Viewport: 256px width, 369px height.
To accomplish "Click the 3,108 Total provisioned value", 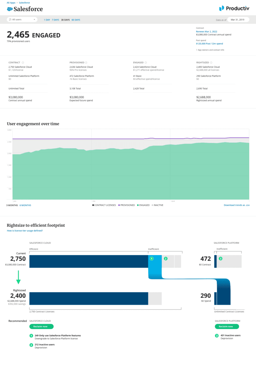I will click(x=75, y=89).
